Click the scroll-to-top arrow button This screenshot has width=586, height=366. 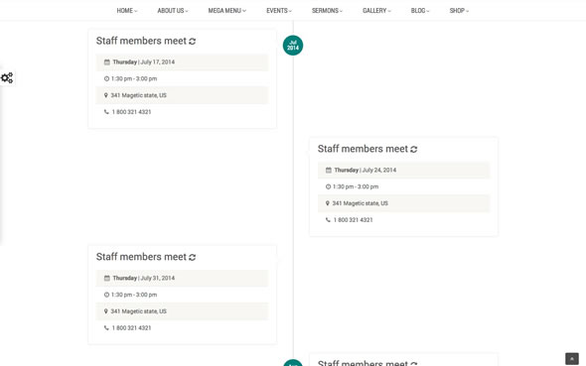[x=572, y=359]
